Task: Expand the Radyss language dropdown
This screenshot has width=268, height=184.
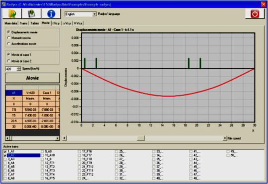Action: [94, 14]
